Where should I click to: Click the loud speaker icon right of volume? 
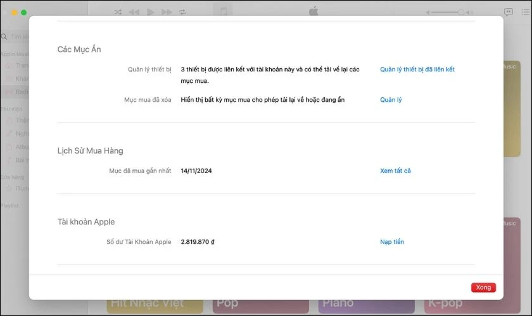point(469,13)
